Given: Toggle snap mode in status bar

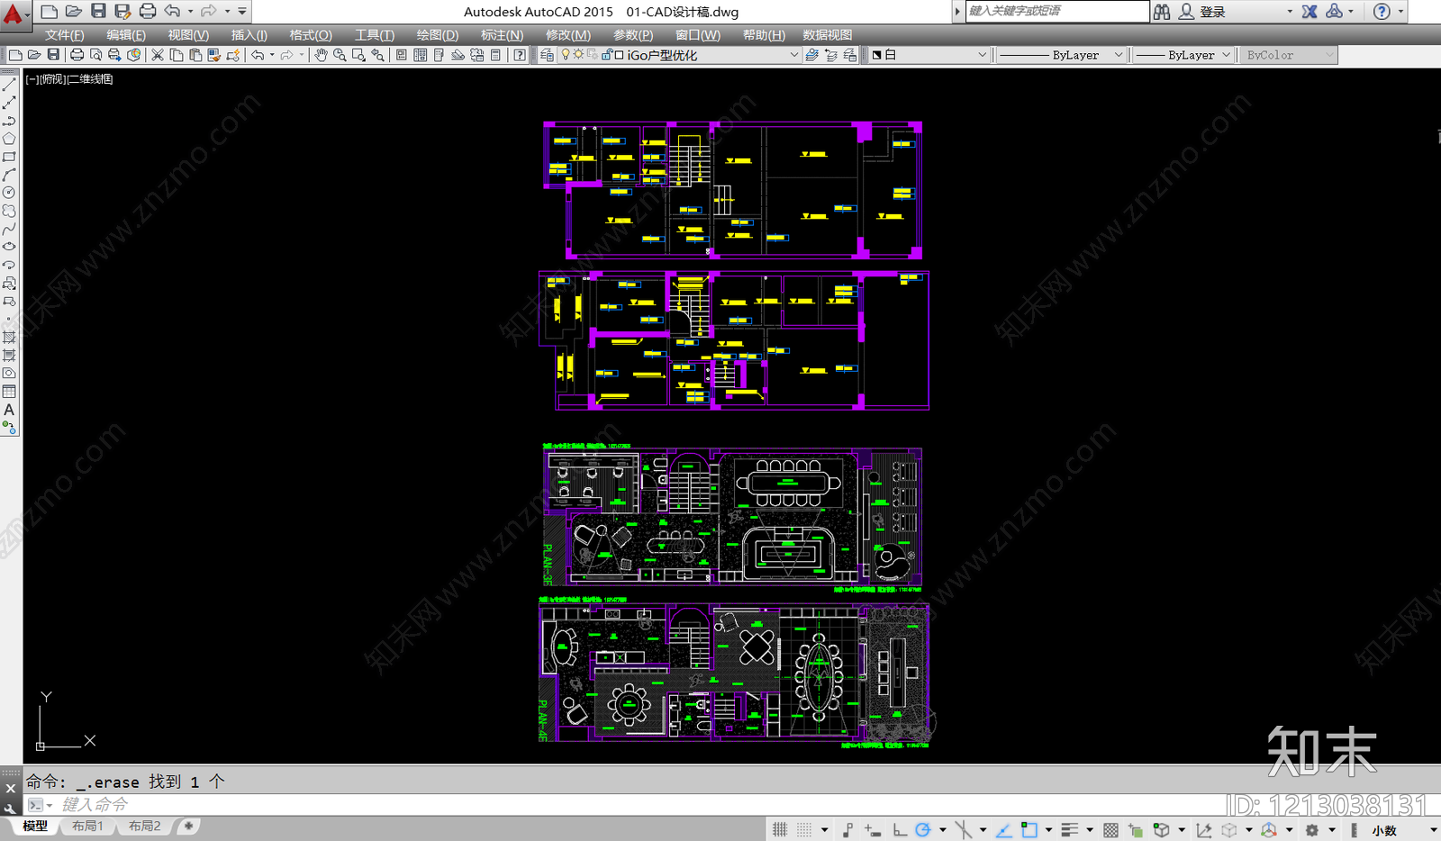Looking at the screenshot, I should (x=804, y=830).
